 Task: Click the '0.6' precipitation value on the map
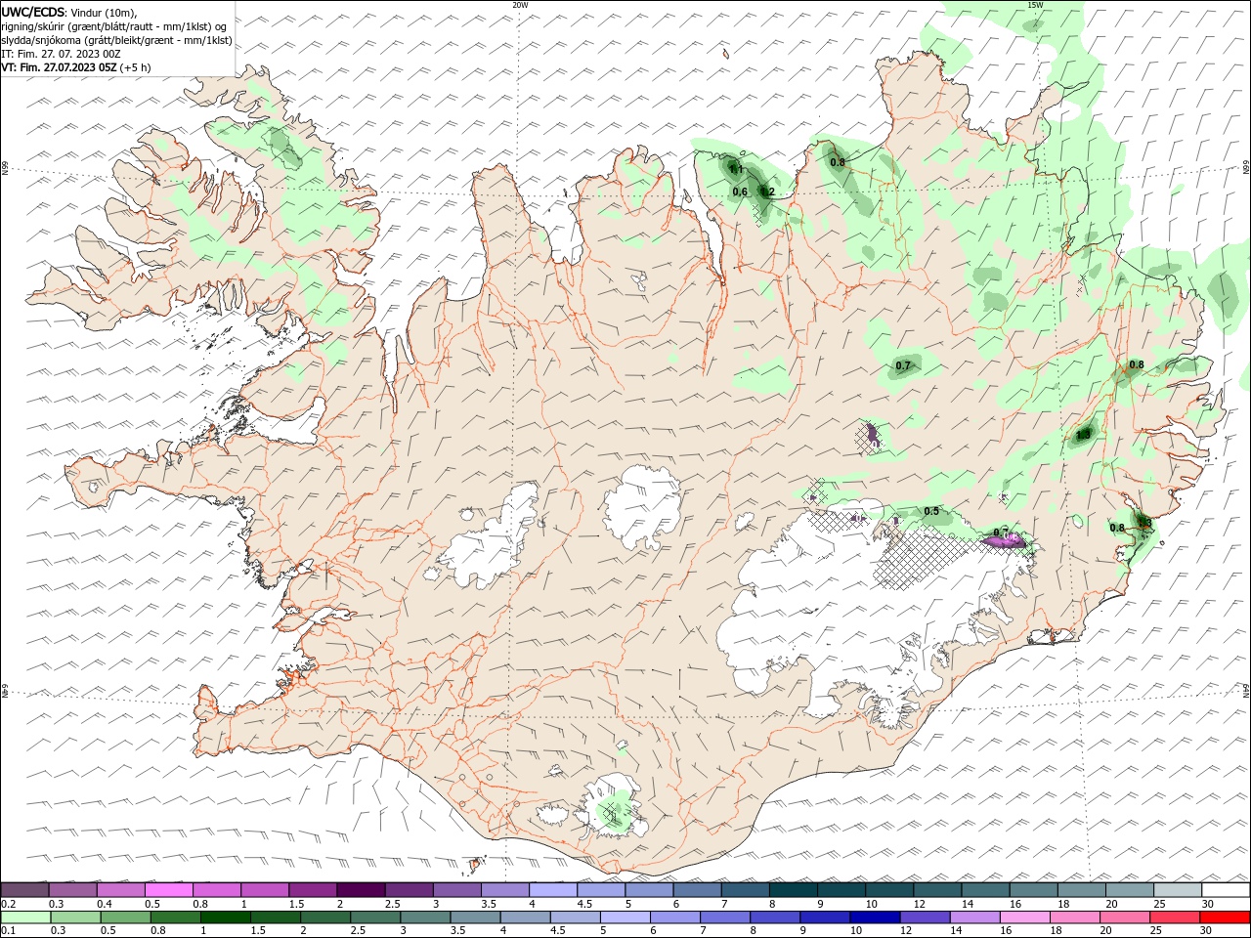pos(740,192)
